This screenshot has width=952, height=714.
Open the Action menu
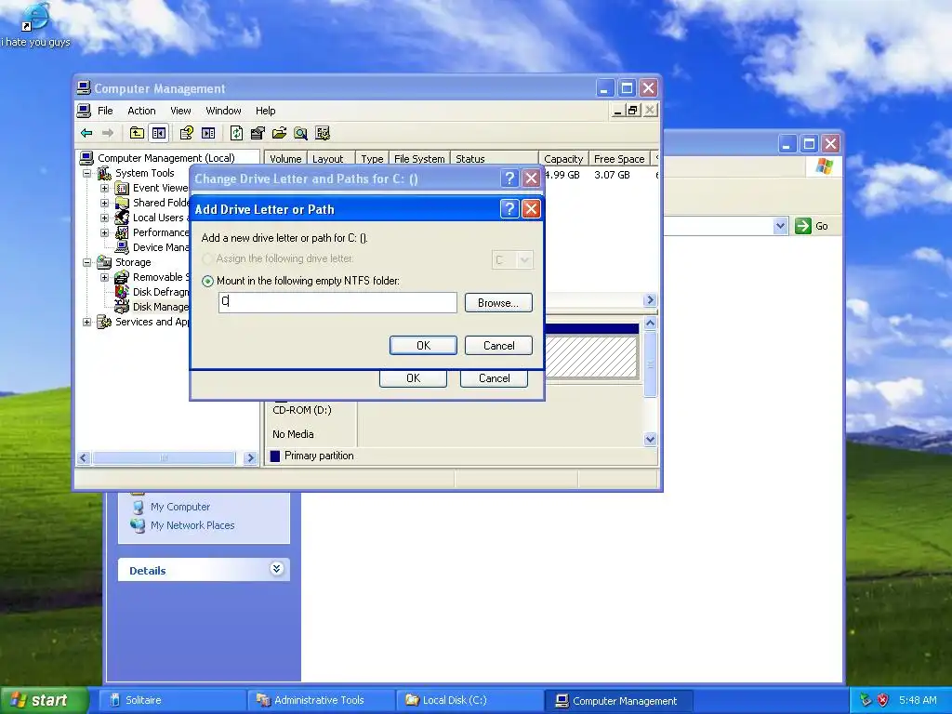(141, 111)
